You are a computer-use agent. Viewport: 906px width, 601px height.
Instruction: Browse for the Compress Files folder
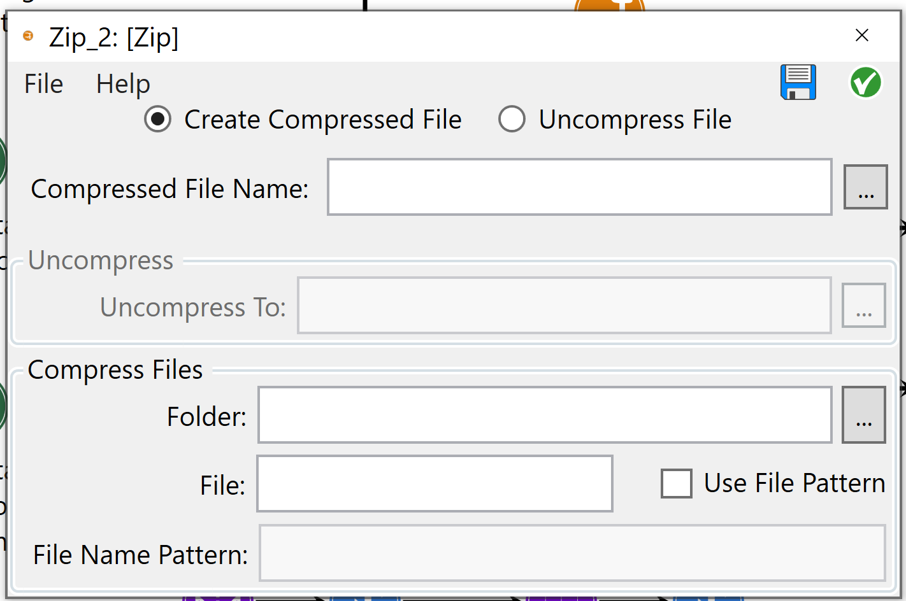[864, 414]
